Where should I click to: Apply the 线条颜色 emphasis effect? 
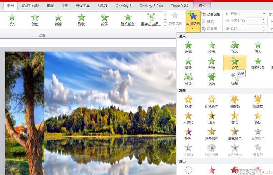click(x=212, y=133)
